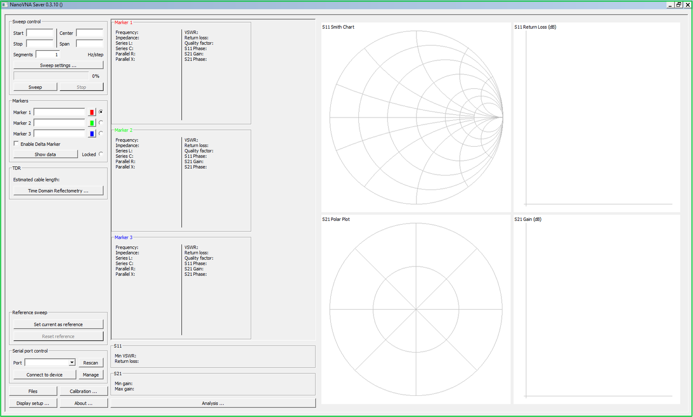Open Marker 2 green color picker
This screenshot has height=417, width=693.
92,123
